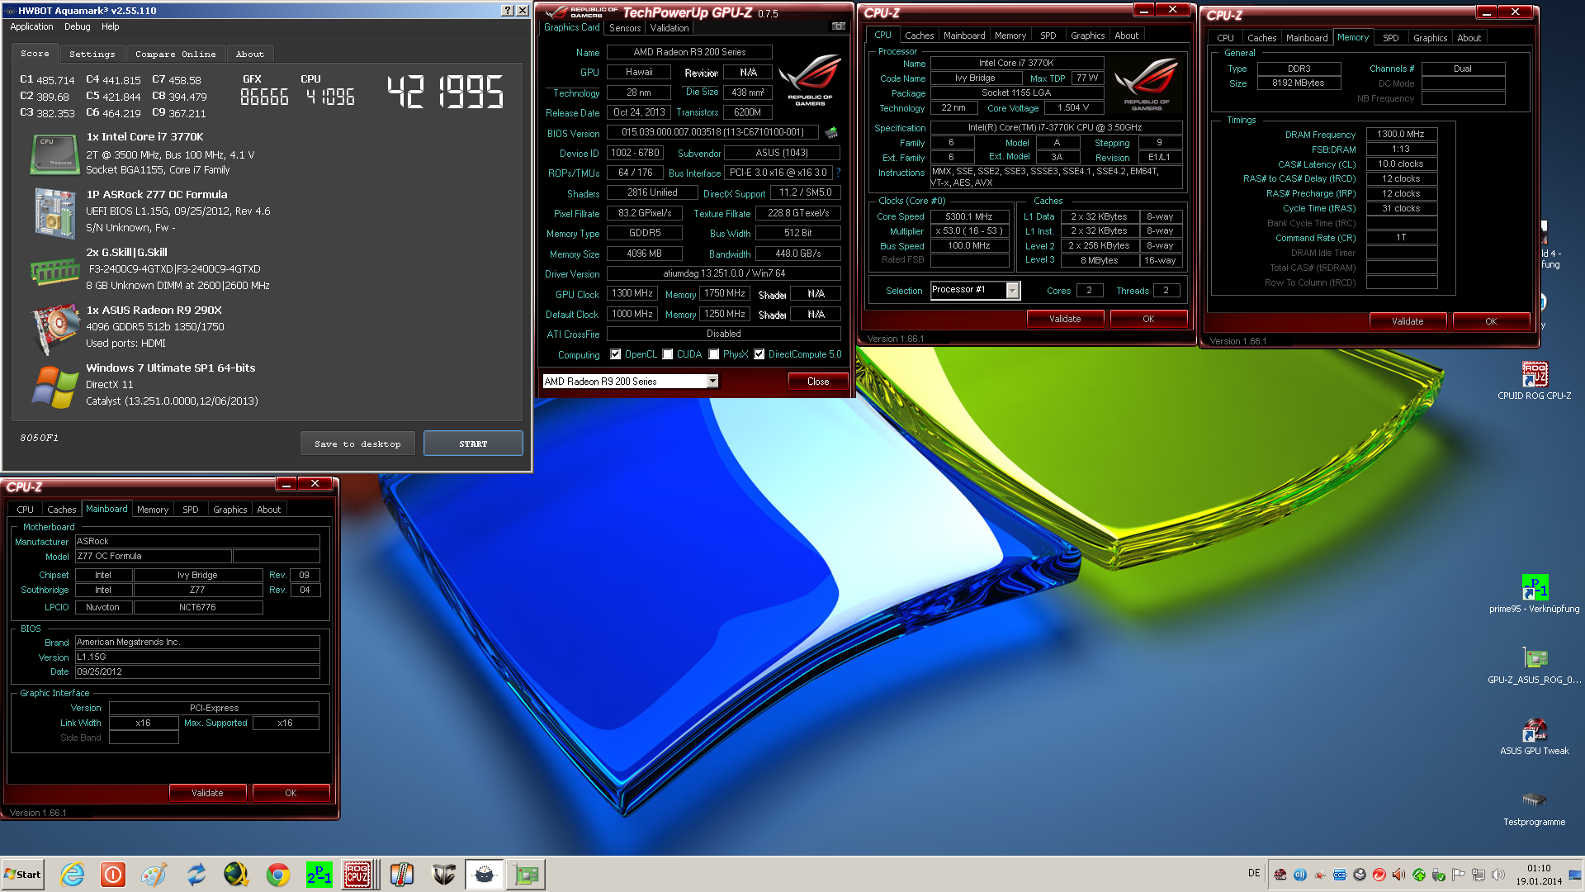Open the Application menu in Aquamark
Image resolution: width=1585 pixels, height=892 pixels.
pyautogui.click(x=31, y=26)
